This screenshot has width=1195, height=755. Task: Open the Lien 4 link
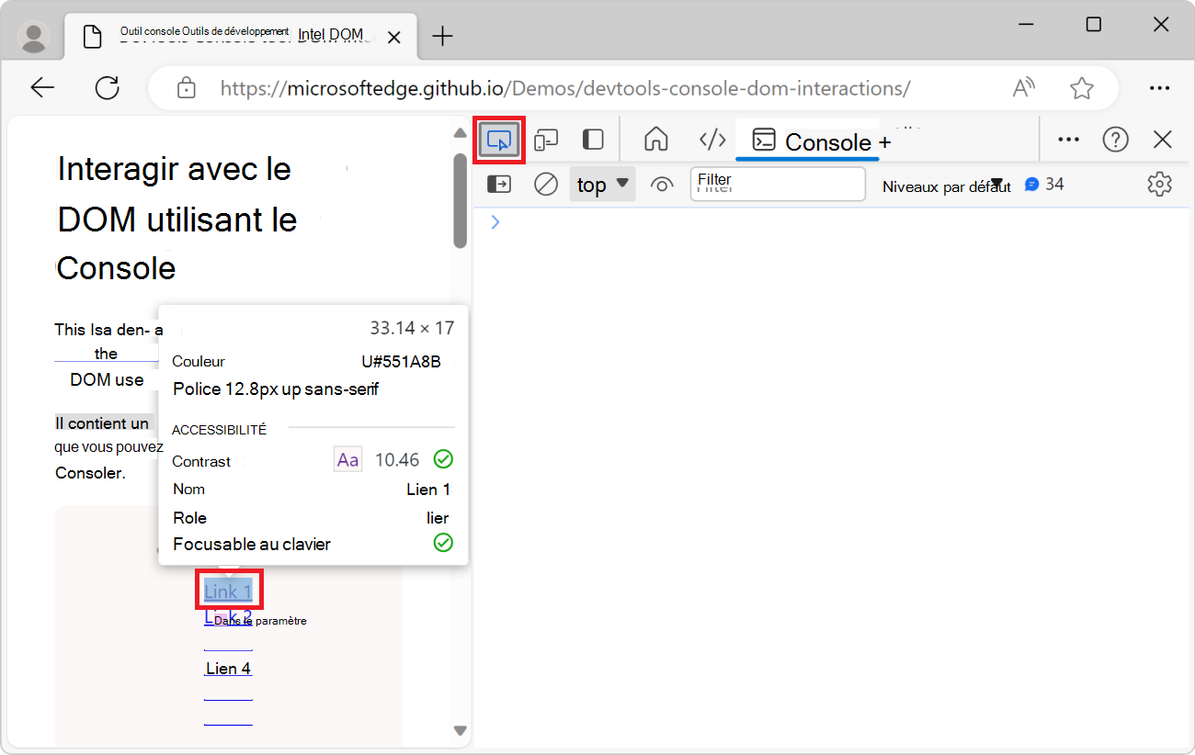pos(228,668)
